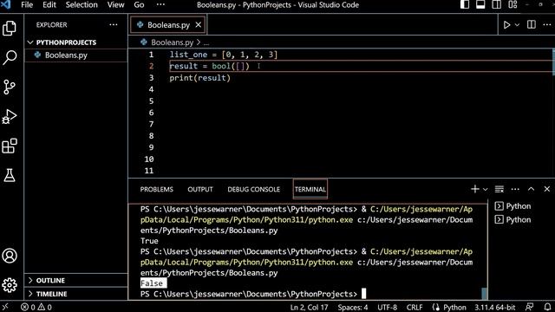Image resolution: width=555 pixels, height=312 pixels.
Task: Click the feedback icon in status bar
Action: (x=530, y=307)
